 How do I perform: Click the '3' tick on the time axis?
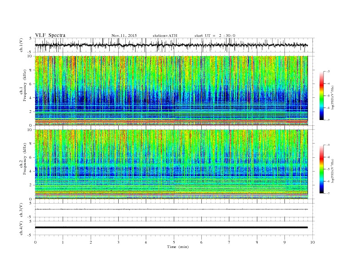pos(118,242)
